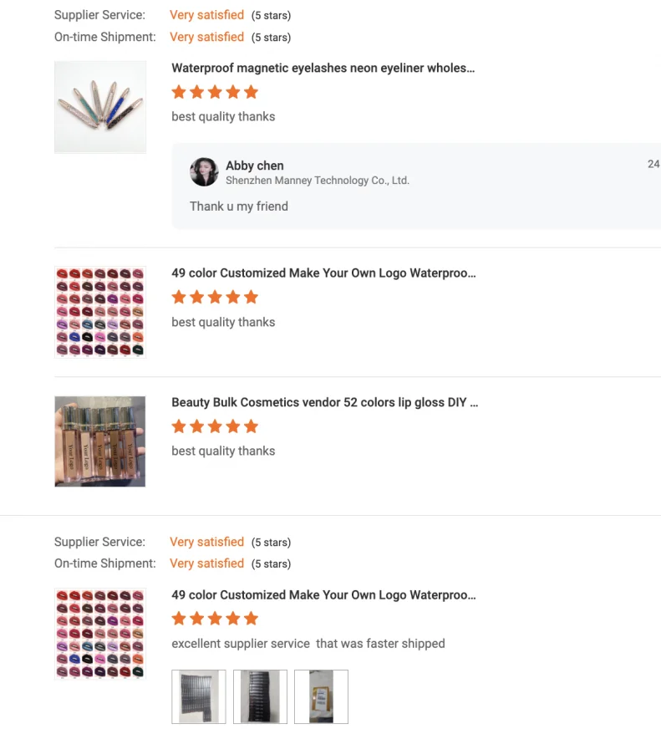View the middle review photo attachment

pos(260,696)
